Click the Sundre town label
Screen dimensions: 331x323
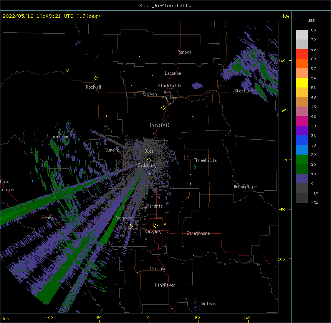pos(112,150)
